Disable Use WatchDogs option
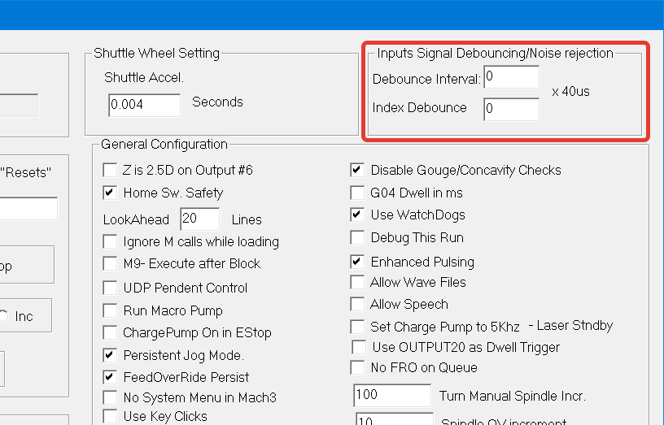Viewport: 664px width, 425px height. (x=356, y=215)
